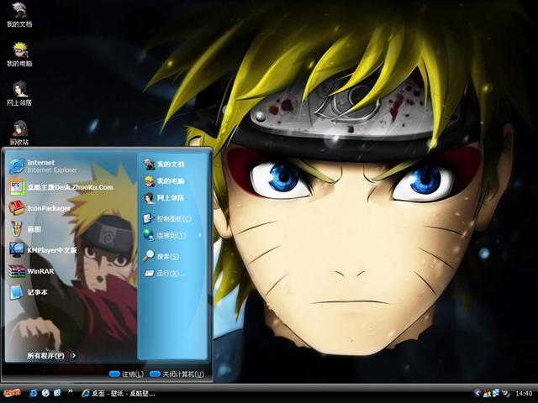Click 关闭计算机(U) shut down button
This screenshot has width=538, height=403.
[177, 374]
